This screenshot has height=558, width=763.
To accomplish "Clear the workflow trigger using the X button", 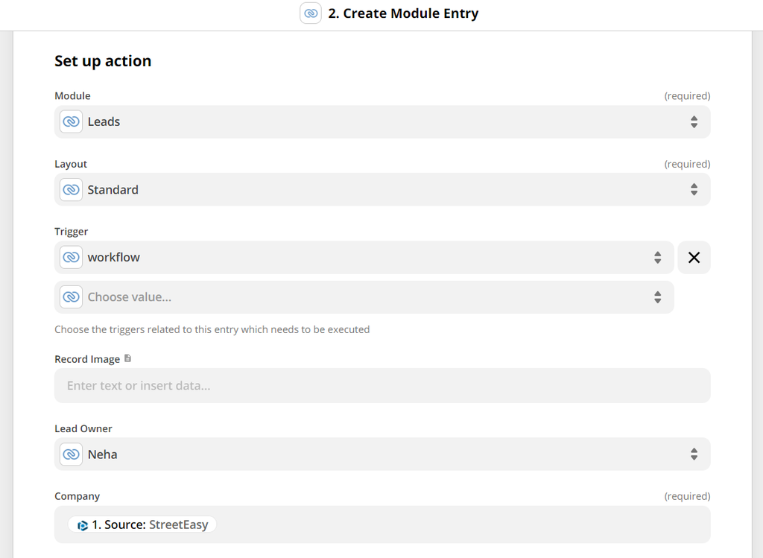I will click(x=694, y=257).
